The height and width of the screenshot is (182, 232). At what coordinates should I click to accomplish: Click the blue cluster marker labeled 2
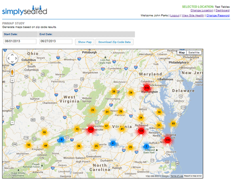coord(146,146)
